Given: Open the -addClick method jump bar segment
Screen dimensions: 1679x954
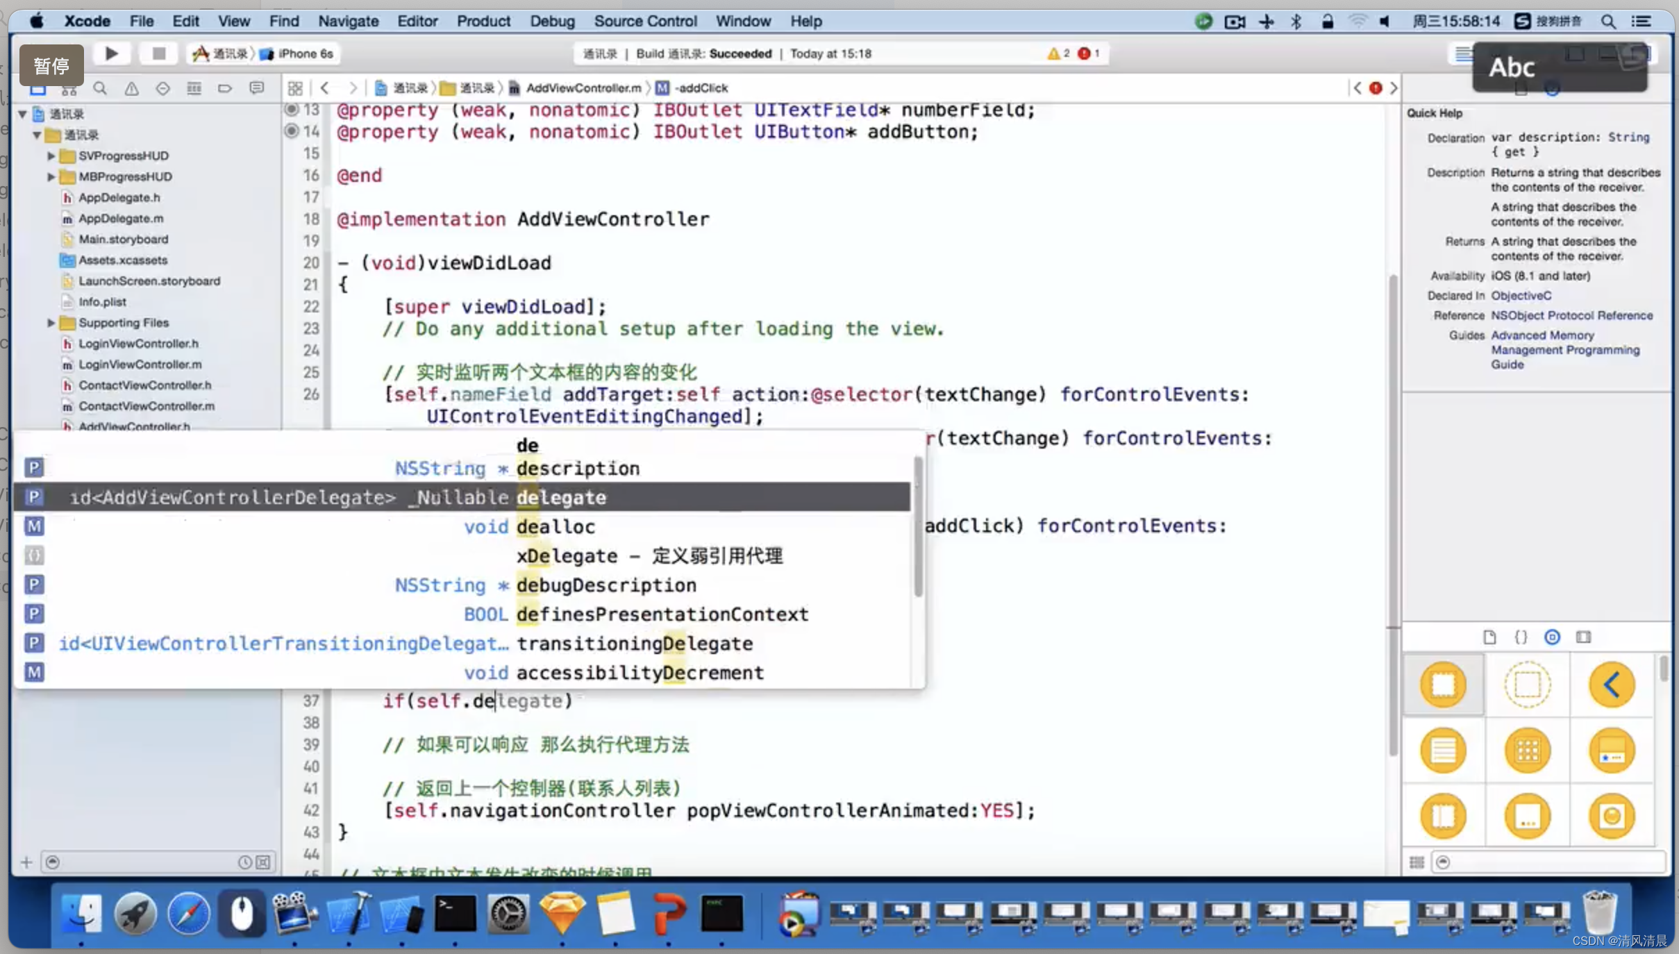Looking at the screenshot, I should pyautogui.click(x=693, y=88).
